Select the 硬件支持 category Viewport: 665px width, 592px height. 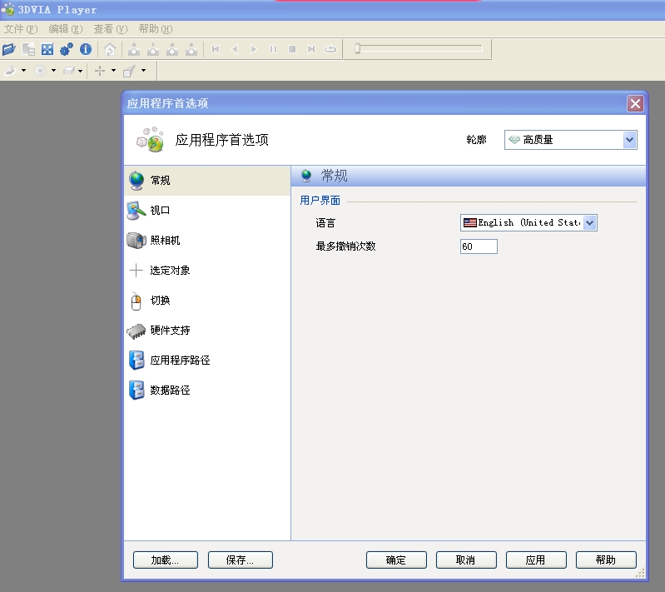[207, 331]
